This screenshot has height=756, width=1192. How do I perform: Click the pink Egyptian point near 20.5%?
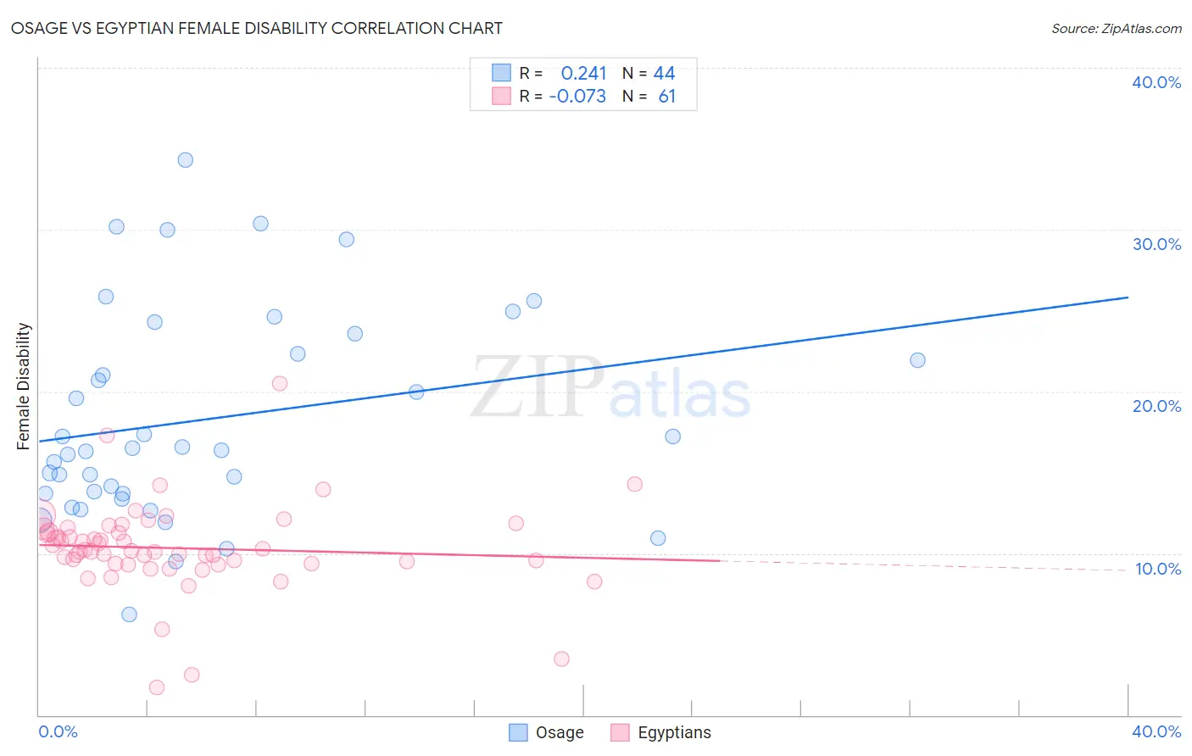pyautogui.click(x=280, y=383)
